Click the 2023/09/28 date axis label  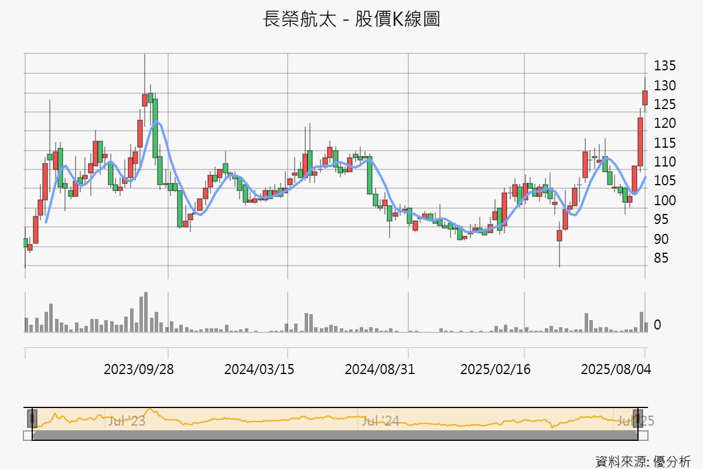coord(138,369)
